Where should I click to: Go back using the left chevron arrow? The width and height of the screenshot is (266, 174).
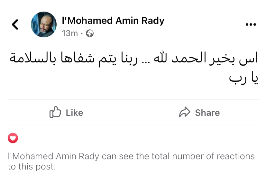[15, 24]
